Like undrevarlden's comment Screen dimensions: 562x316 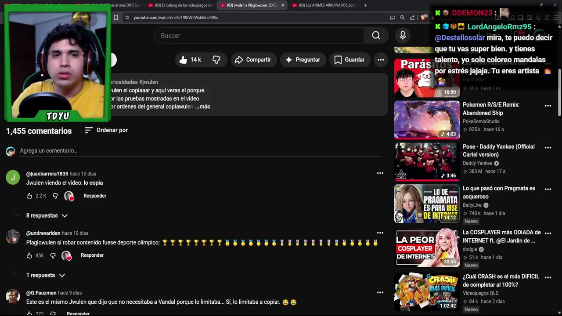29,255
